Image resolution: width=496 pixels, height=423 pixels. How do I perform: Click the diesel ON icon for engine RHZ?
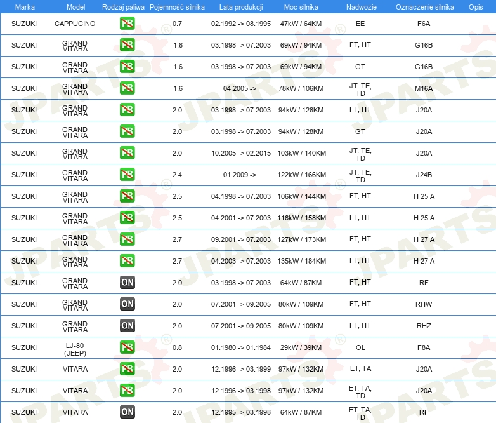click(x=127, y=326)
